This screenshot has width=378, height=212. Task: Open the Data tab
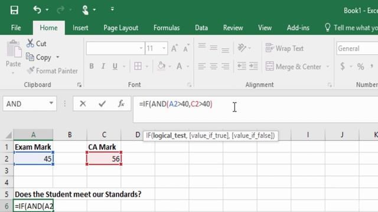[201, 28]
